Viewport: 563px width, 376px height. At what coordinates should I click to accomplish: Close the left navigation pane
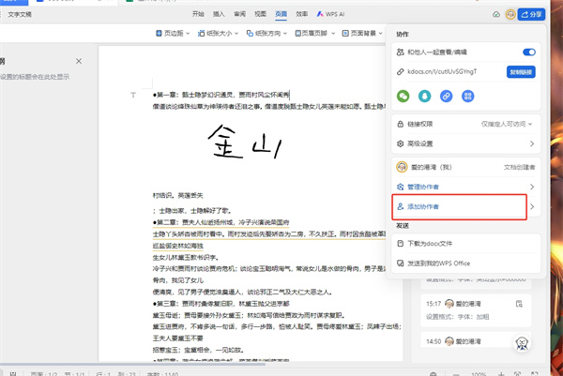pyautogui.click(x=79, y=61)
